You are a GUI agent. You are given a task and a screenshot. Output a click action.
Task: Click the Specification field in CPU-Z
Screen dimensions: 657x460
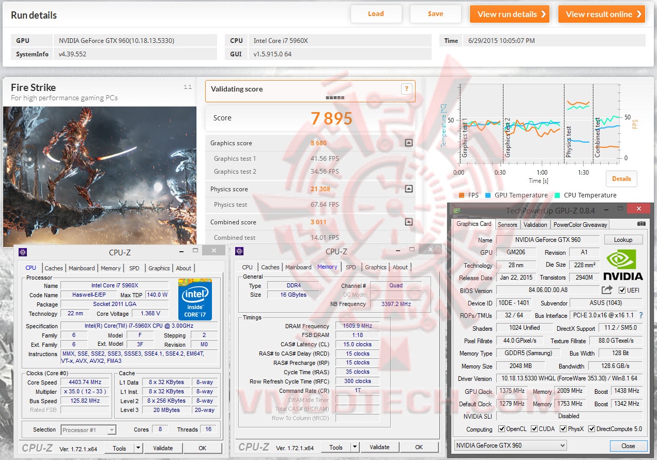click(x=140, y=326)
